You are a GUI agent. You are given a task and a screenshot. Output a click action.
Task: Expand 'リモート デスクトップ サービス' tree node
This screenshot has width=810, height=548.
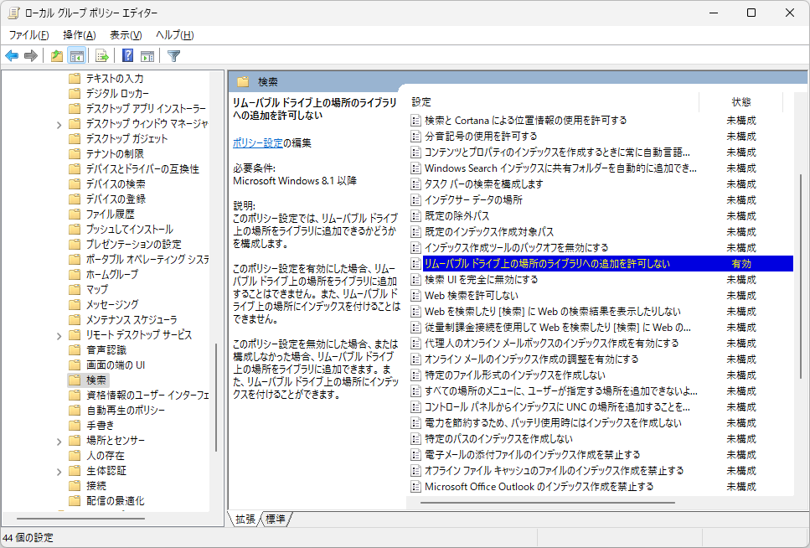click(59, 335)
